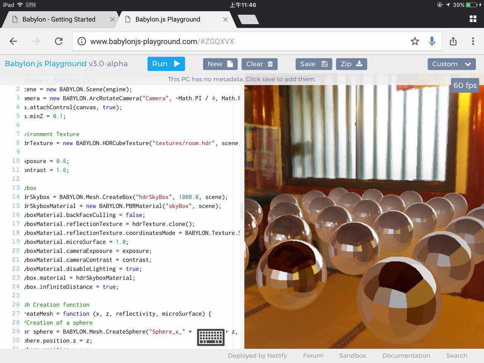Click the exposure value 0.6
This screenshot has height=363, width=484.
(61, 161)
